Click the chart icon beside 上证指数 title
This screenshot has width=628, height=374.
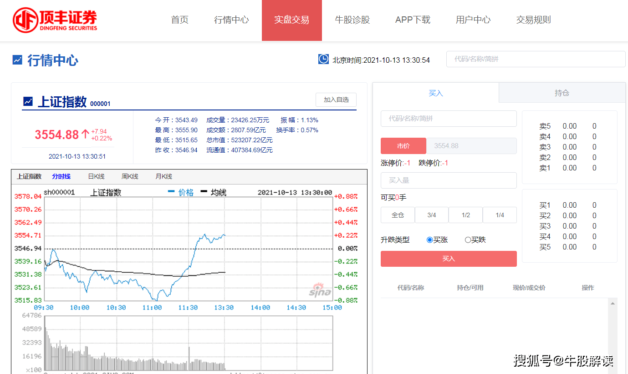coord(28,101)
